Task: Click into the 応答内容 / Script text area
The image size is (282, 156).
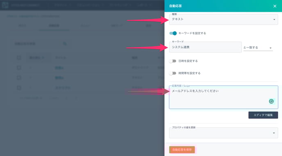Action: 223,97
